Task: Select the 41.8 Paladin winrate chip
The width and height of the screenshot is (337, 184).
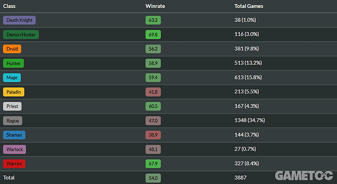Action: click(x=153, y=92)
